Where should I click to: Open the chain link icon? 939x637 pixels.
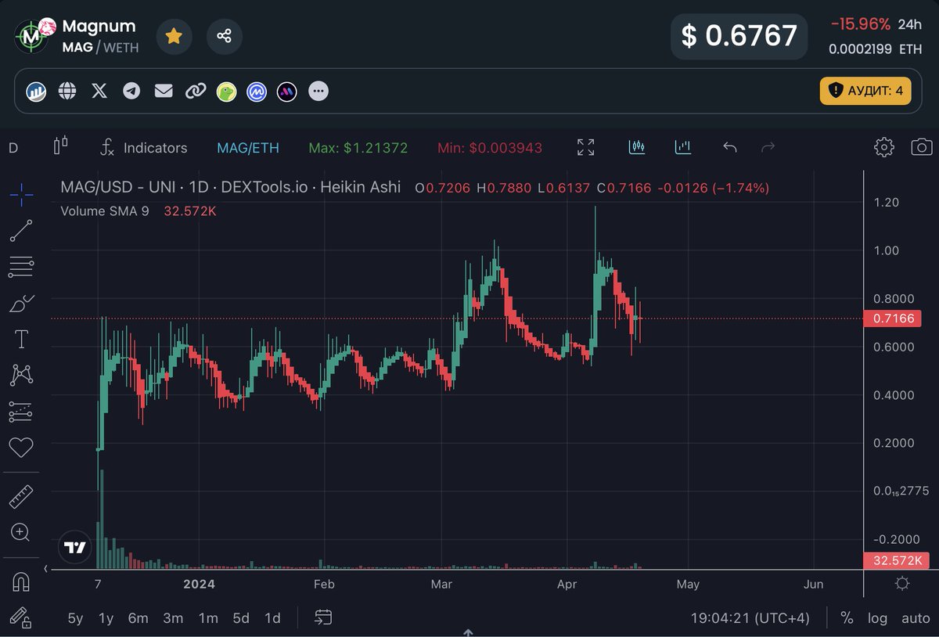point(195,92)
